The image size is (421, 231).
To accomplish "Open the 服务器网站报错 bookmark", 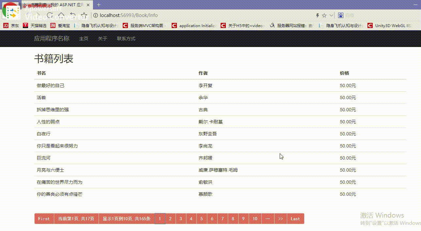I will click(292, 25).
